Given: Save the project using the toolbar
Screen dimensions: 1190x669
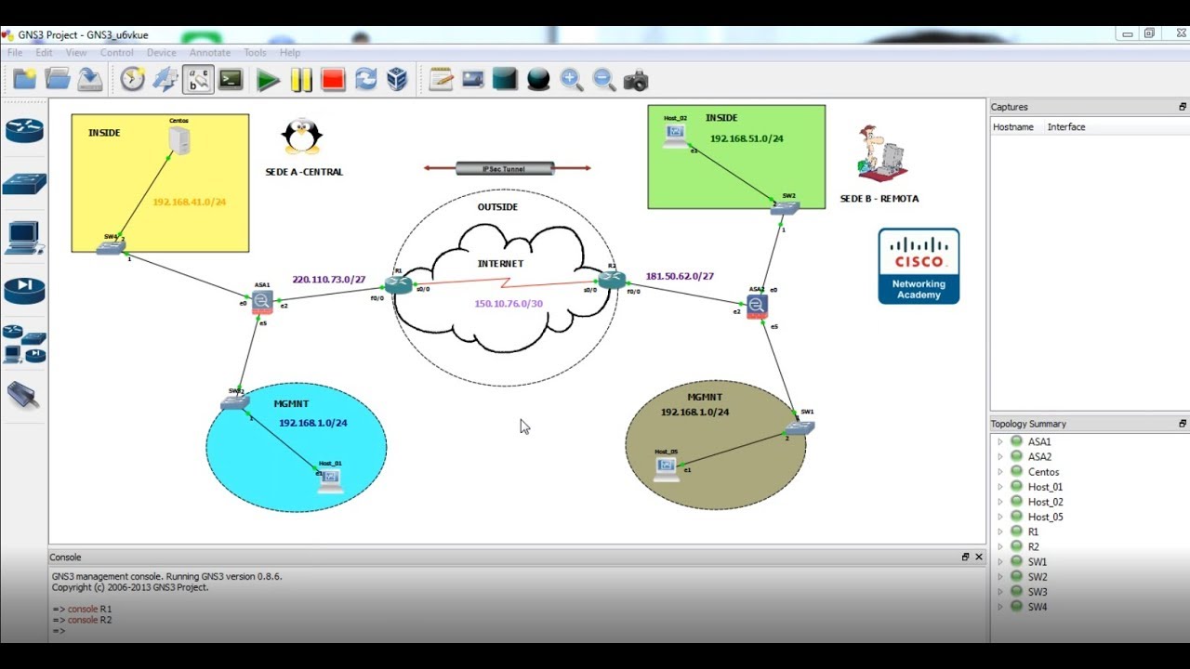Looking at the screenshot, I should coord(90,80).
